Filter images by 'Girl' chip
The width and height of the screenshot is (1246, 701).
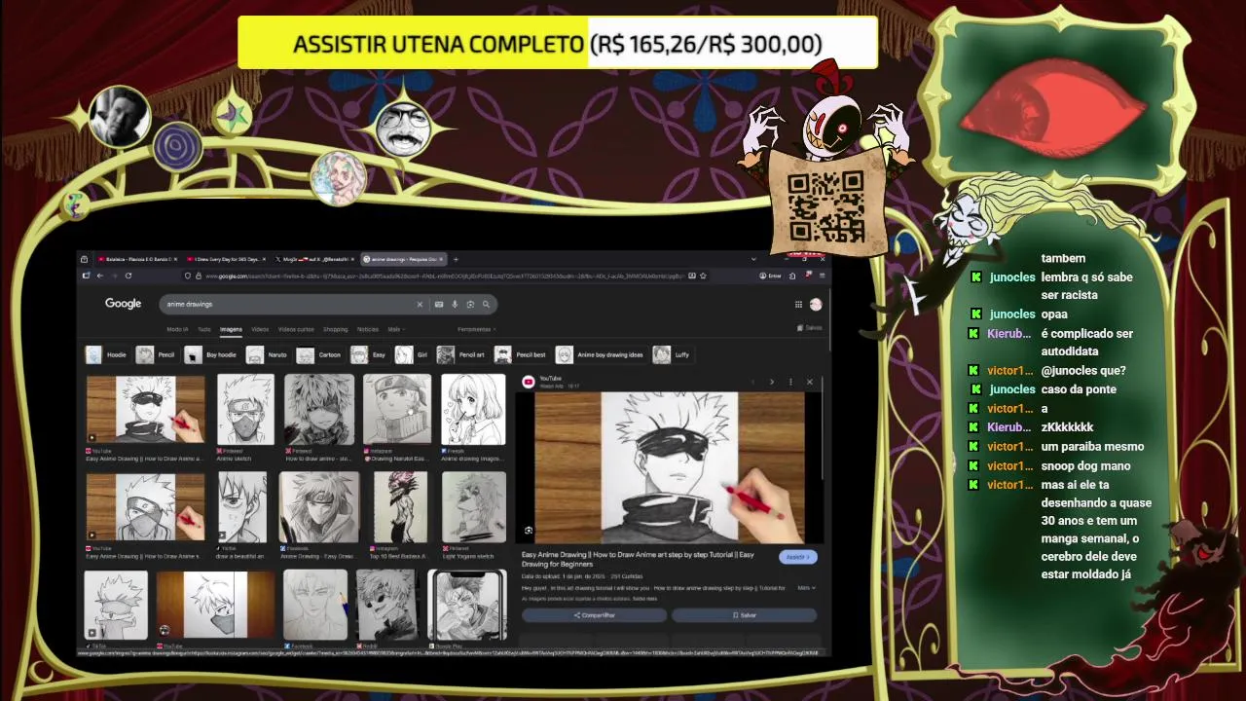pyautogui.click(x=413, y=354)
